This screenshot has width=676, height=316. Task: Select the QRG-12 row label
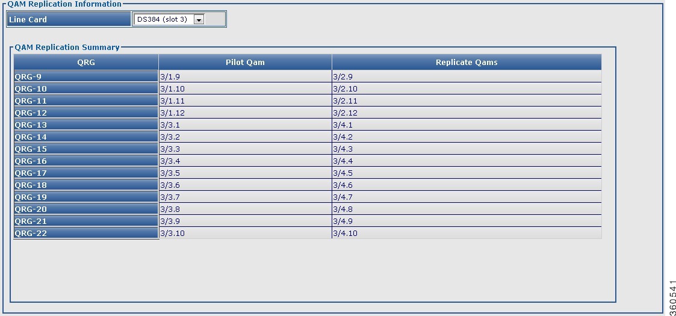tap(86, 113)
